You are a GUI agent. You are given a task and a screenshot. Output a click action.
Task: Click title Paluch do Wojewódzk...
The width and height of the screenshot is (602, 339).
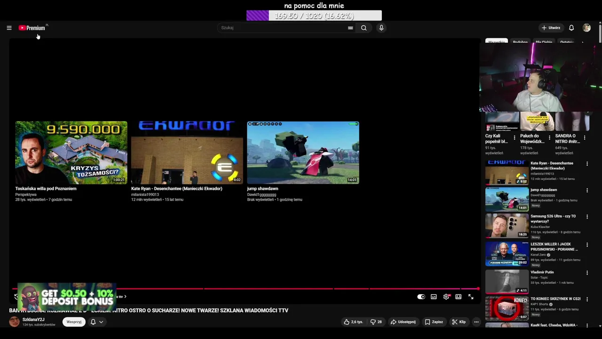tap(532, 138)
